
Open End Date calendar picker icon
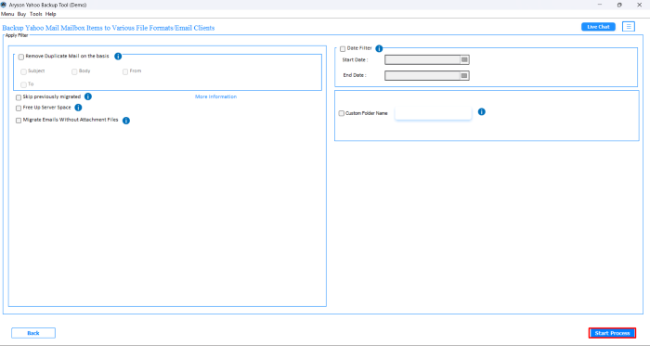[x=464, y=76]
